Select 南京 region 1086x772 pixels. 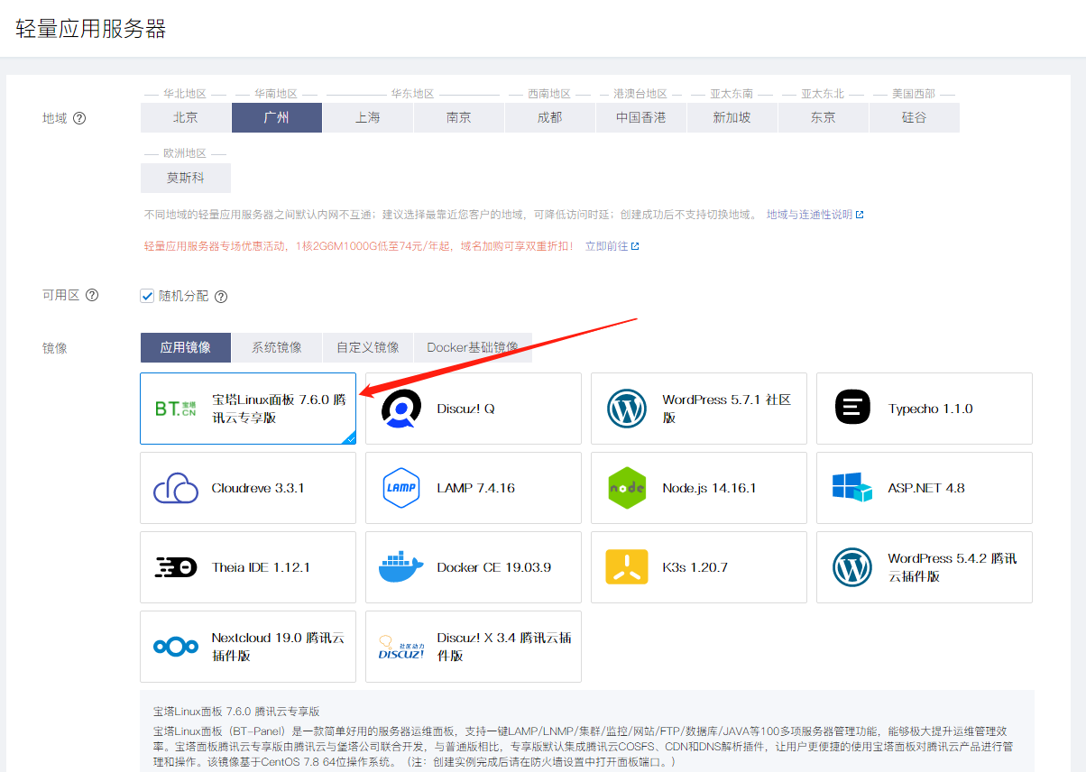point(459,117)
